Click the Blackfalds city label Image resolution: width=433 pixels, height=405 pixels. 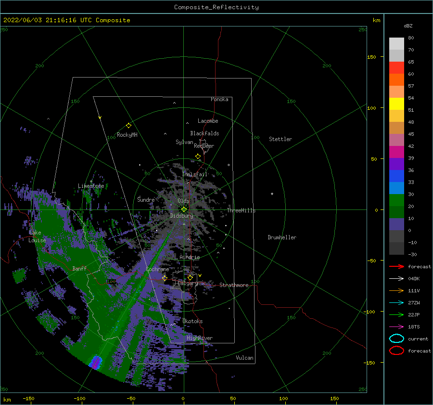click(x=204, y=133)
